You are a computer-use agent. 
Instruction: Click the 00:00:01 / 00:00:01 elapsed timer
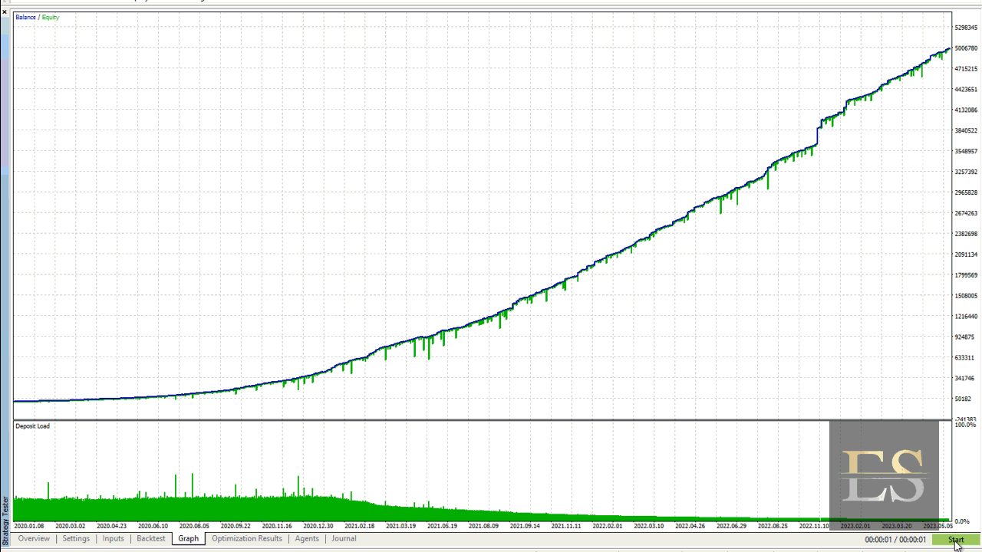(895, 540)
